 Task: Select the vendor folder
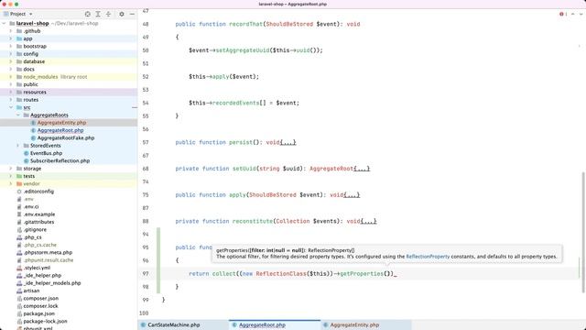(31, 183)
